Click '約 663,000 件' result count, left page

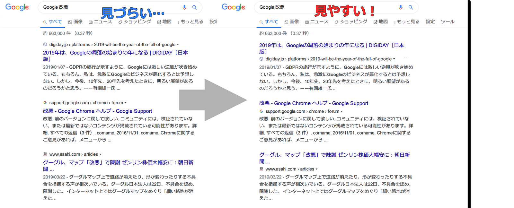pyautogui.click(x=57, y=33)
